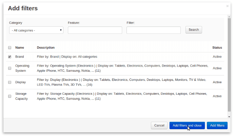The image size is (234, 137).
Task: Toggle the select-all checkbox in table header
Action: (9, 48)
